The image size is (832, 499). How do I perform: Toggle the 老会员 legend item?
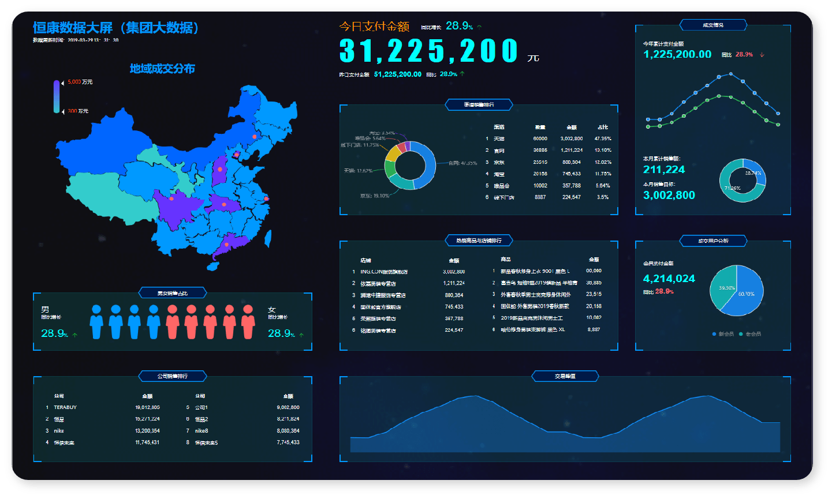[x=750, y=334]
